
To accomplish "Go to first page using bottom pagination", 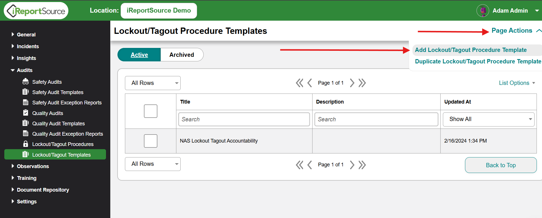I will tap(300, 165).
